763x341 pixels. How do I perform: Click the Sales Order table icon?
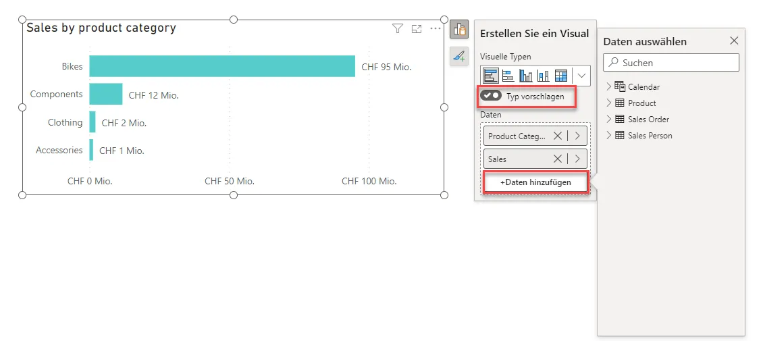[620, 119]
